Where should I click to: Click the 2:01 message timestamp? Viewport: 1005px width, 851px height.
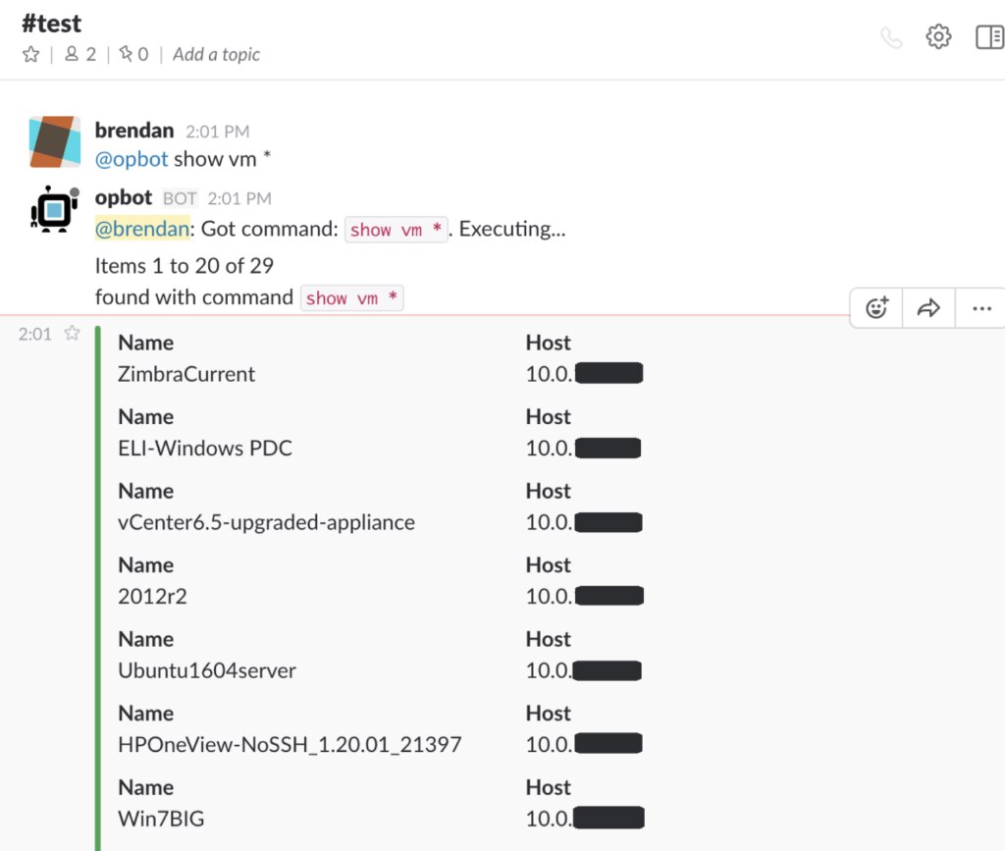click(x=34, y=334)
